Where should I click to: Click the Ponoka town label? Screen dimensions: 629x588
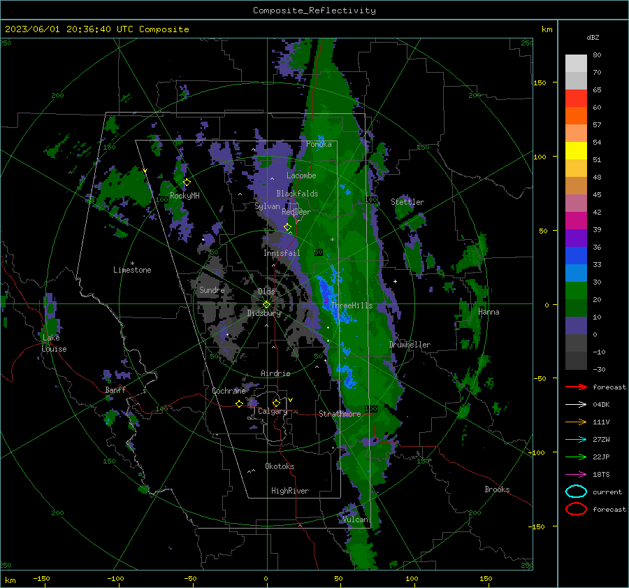tap(319, 144)
